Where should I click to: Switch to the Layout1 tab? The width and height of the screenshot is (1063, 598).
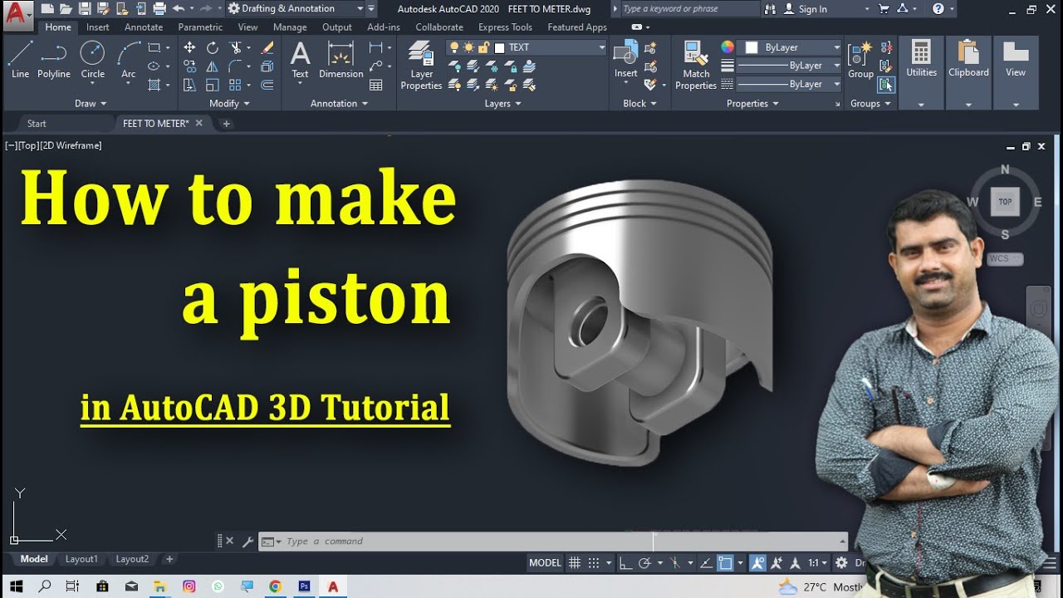pyautogui.click(x=81, y=559)
